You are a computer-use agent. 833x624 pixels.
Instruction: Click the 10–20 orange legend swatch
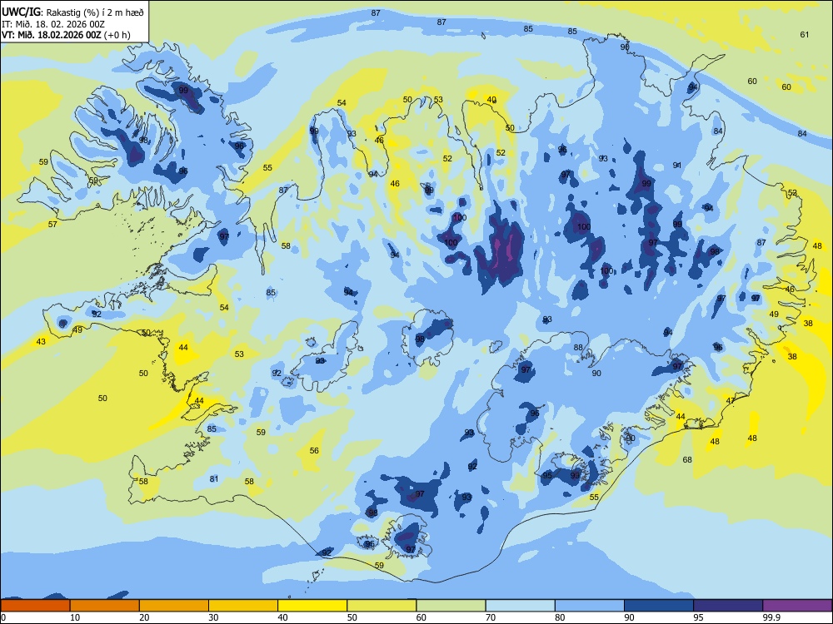pyautogui.click(x=105, y=606)
